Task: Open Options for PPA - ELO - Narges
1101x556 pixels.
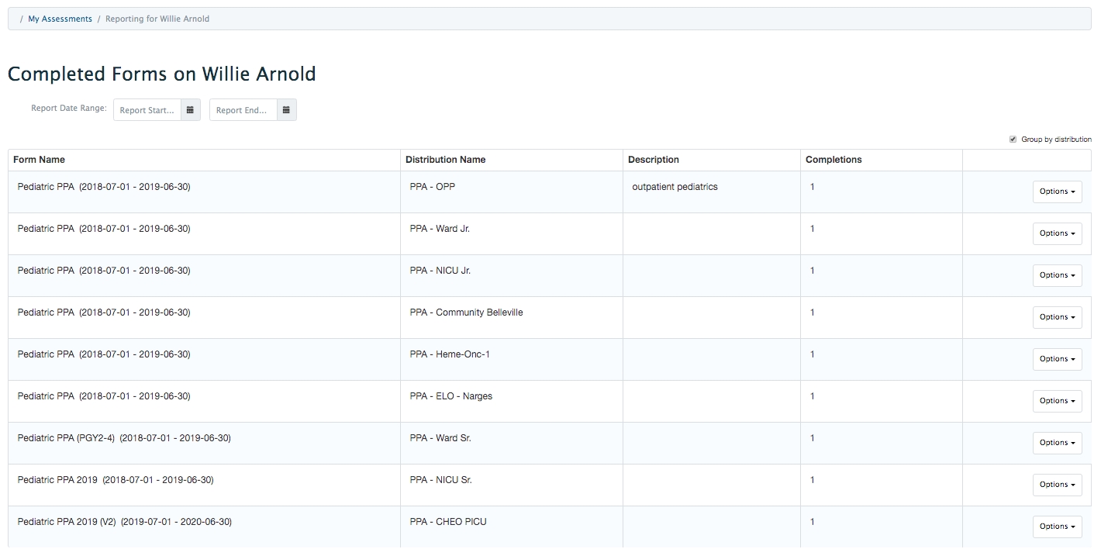Action: point(1057,401)
